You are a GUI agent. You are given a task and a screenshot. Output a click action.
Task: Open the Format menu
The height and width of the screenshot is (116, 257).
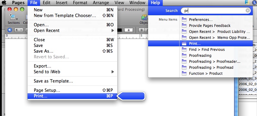point(80,3)
